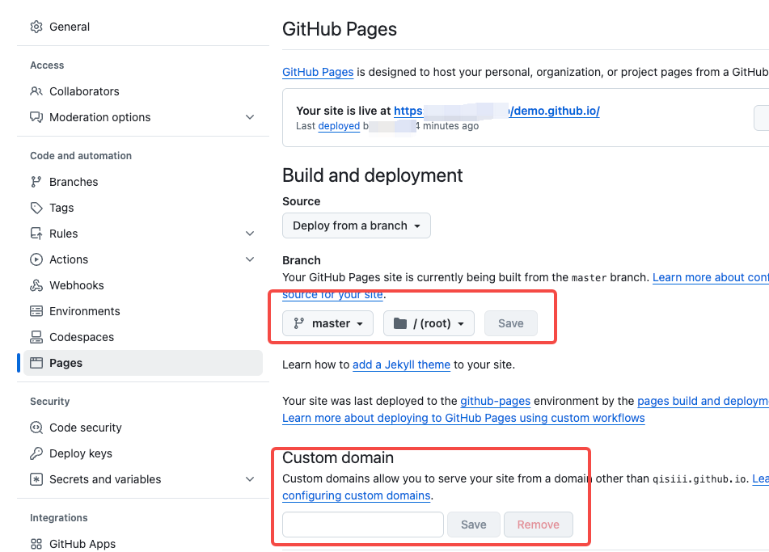Open custom workflows deployment learn-more link
769x552 pixels.
tap(463, 418)
